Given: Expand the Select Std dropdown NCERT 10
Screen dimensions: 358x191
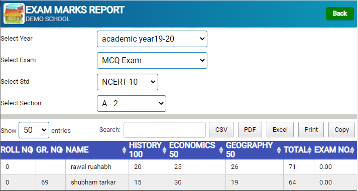Looking at the screenshot, I should (128, 82).
